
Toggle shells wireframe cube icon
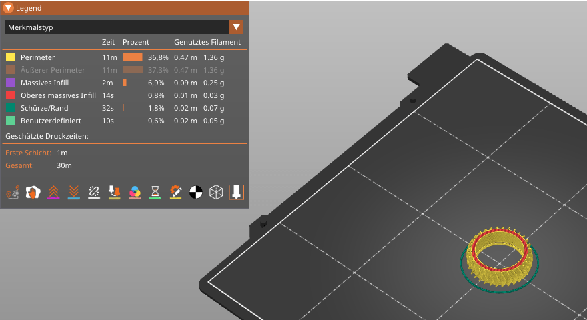pos(216,192)
